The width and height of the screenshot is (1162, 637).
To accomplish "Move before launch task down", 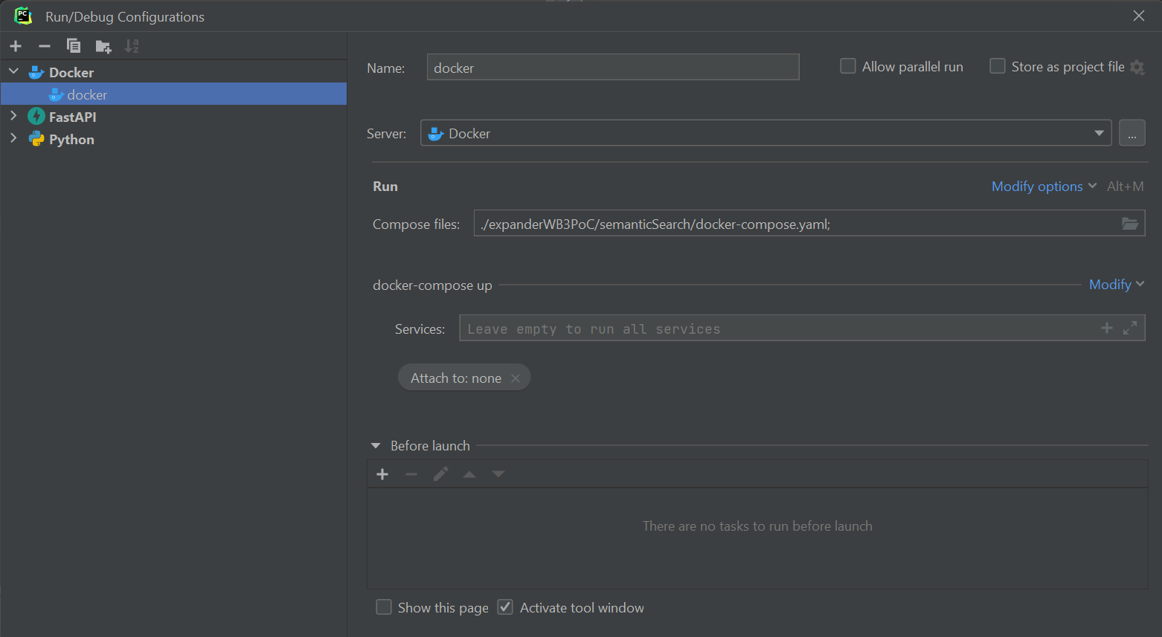I will 498,474.
